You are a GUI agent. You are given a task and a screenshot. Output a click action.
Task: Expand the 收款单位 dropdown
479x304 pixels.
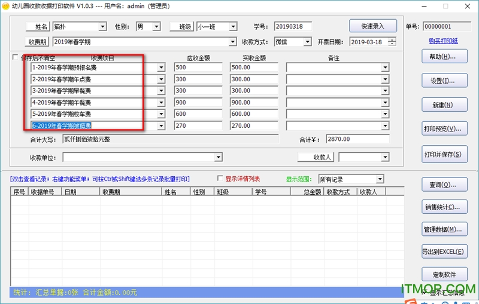[219, 157]
